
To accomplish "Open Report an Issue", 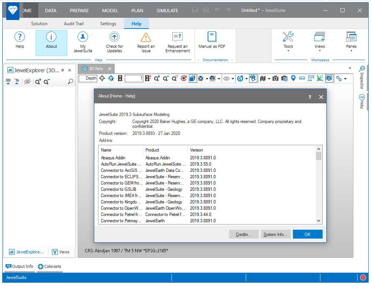I will point(146,37).
